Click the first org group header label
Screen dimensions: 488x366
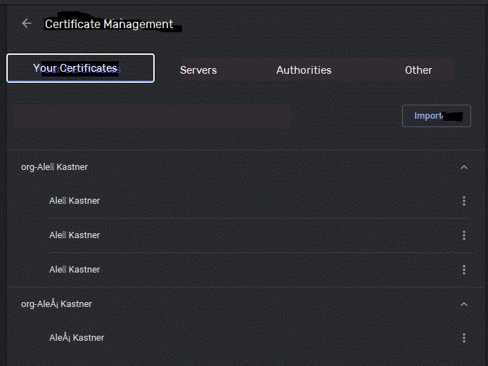coord(55,167)
